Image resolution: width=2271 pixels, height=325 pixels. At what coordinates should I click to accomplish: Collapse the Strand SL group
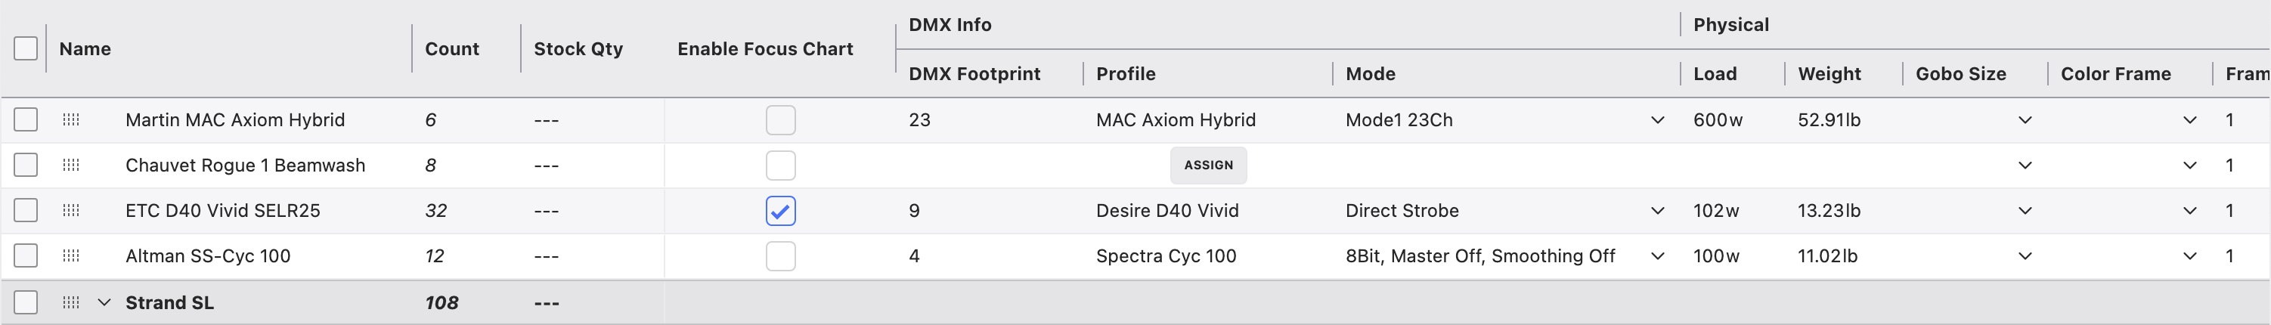click(104, 303)
